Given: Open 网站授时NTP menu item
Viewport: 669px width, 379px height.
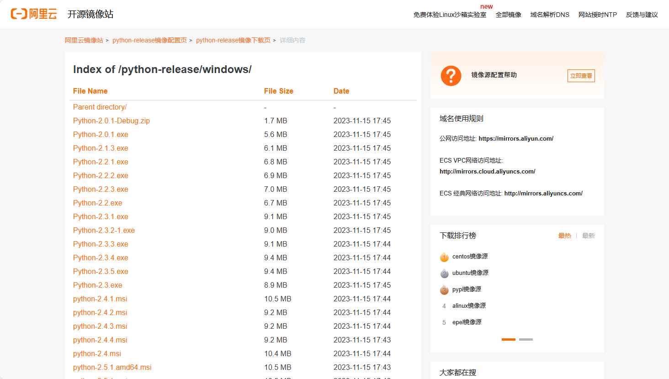Looking at the screenshot, I should click(598, 15).
